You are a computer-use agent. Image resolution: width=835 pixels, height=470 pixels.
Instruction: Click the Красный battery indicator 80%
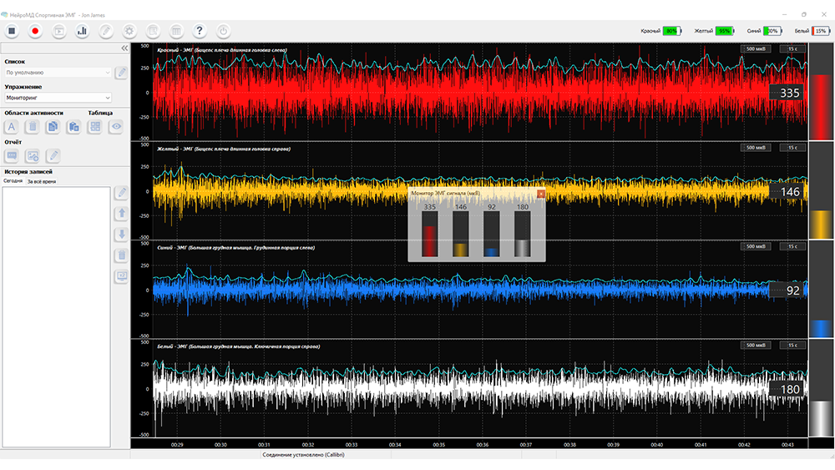(672, 31)
